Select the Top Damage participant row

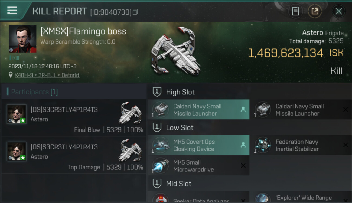pyautogui.click(x=74, y=155)
